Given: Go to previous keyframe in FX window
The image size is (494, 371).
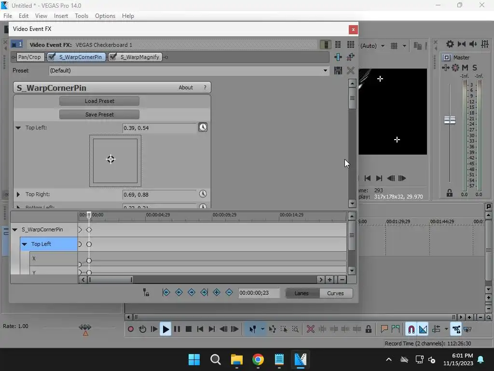Looking at the screenshot, I should click(179, 292).
